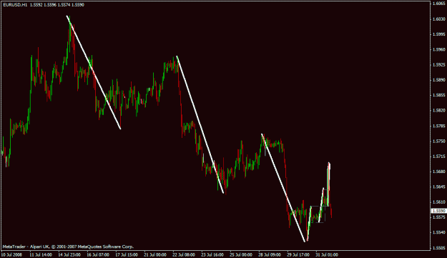Image resolution: width=447 pixels, height=258 pixels.
Task: Select the 1.5820 price level label
Action: click(x=438, y=111)
